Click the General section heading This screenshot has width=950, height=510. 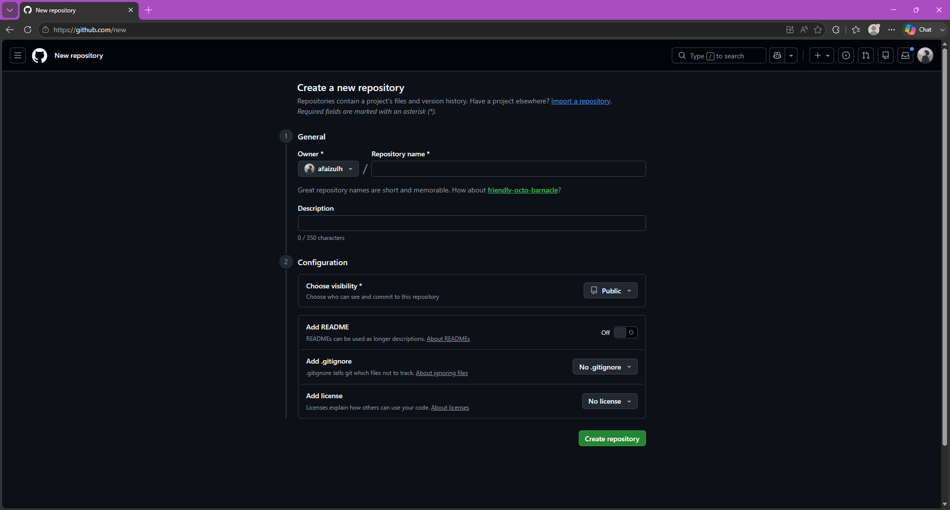[311, 137]
